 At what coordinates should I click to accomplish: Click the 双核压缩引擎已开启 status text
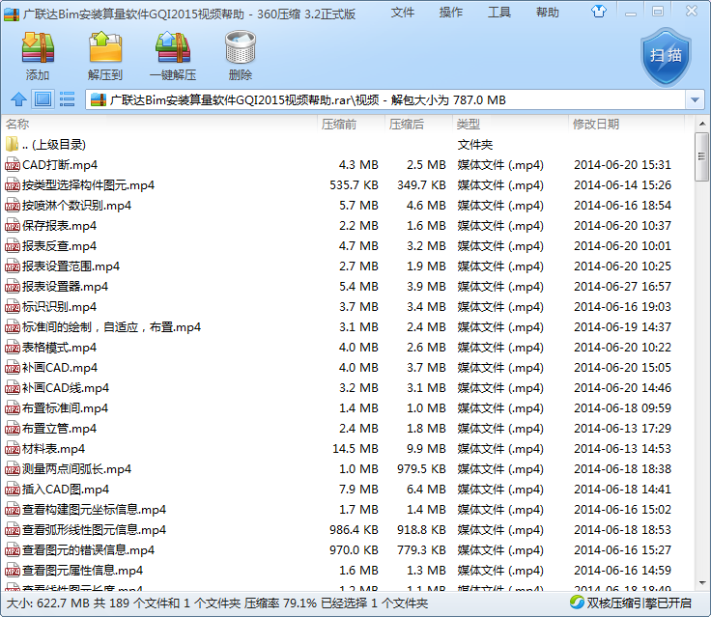click(x=639, y=603)
